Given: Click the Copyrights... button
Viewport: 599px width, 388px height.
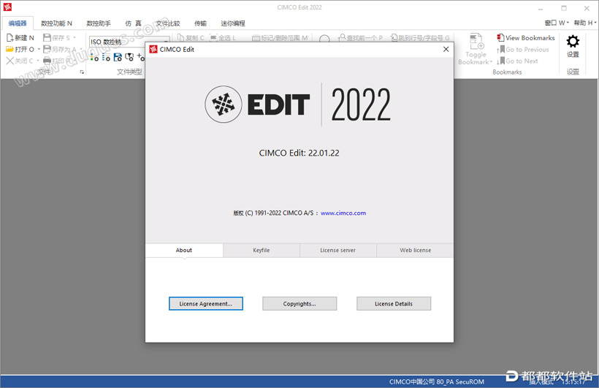Looking at the screenshot, I should tap(299, 303).
